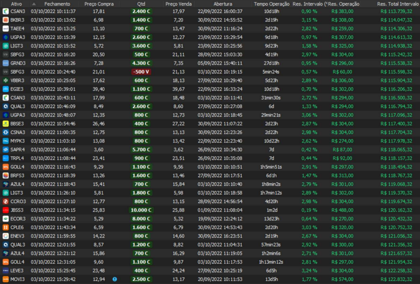Click the BKBR3 stock logo icon
420x284 pixels.
point(6,20)
